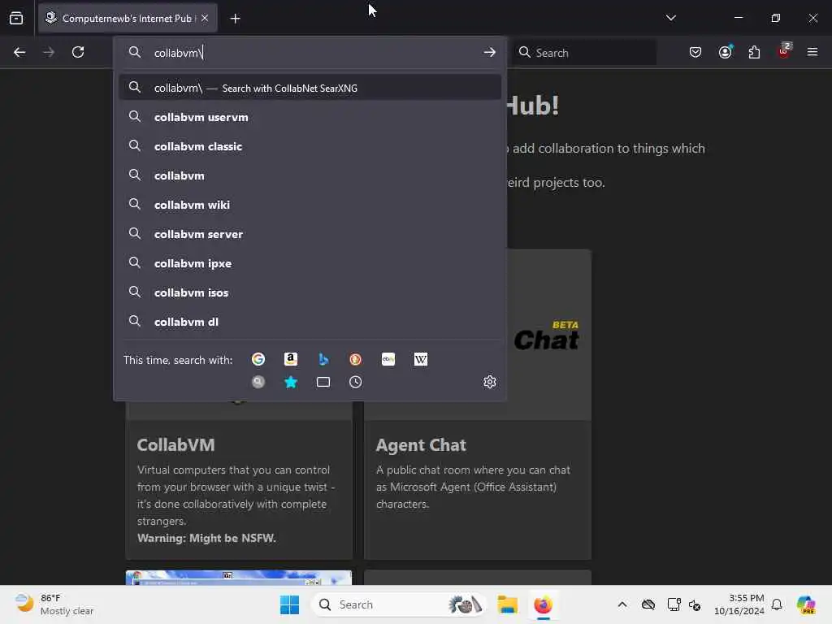The height and width of the screenshot is (624, 832).
Task: Open Save to Pocket button
Action: pos(695,52)
